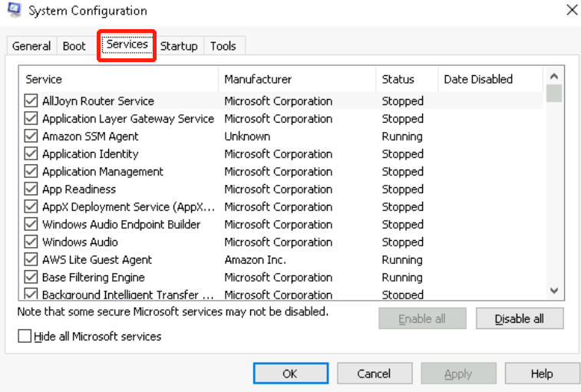Close the System Configuration window
581x392 pixels.
571,10
